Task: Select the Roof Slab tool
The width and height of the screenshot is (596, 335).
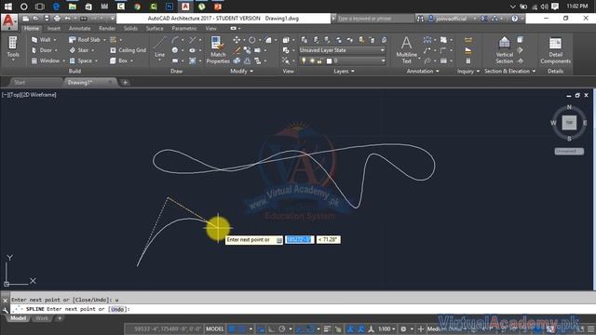Action: tap(85, 39)
